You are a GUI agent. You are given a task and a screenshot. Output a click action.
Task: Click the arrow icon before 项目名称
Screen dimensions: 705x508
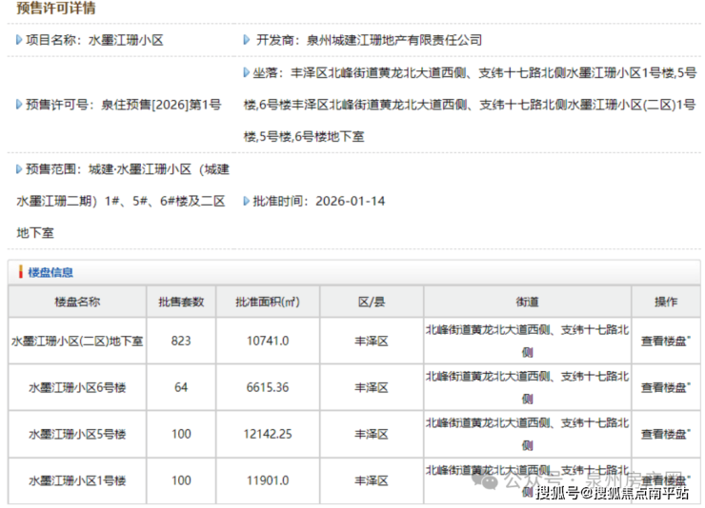tap(19, 40)
